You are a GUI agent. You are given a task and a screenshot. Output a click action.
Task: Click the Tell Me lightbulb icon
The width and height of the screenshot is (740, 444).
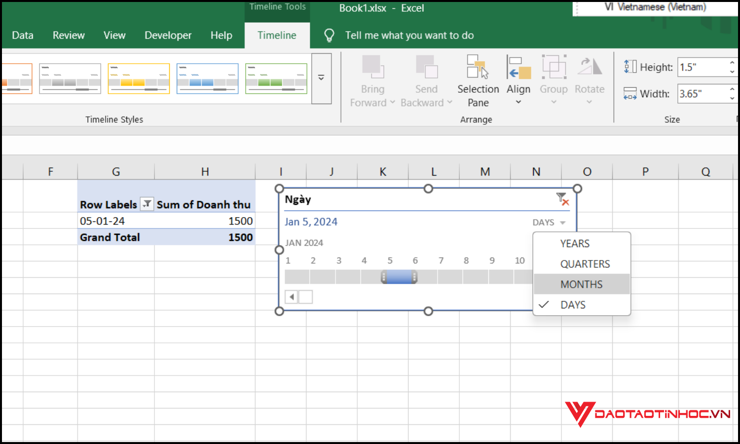pos(329,35)
